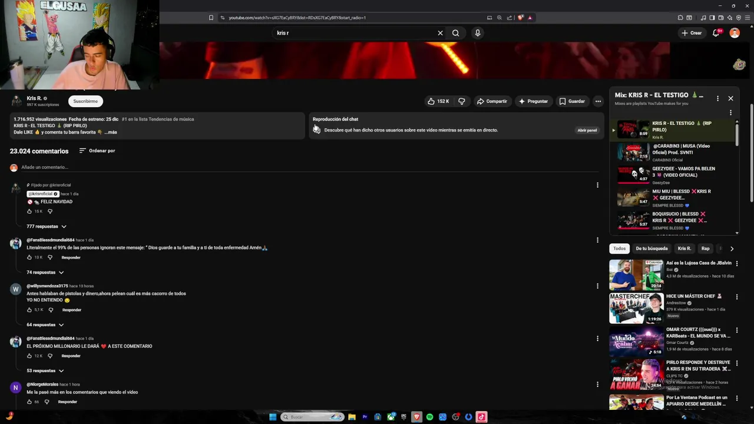Expand 777 respuestas on the pinned comment

click(47, 227)
